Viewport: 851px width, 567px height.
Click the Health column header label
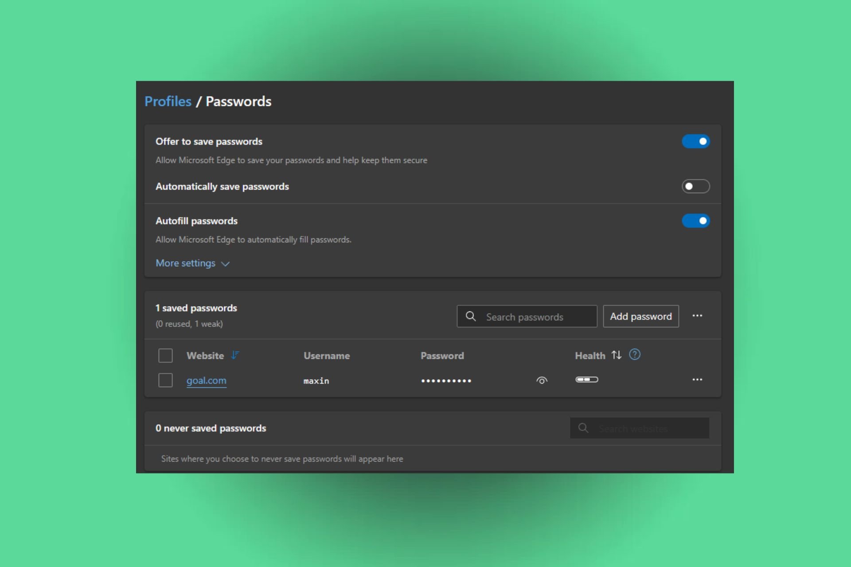pyautogui.click(x=590, y=356)
